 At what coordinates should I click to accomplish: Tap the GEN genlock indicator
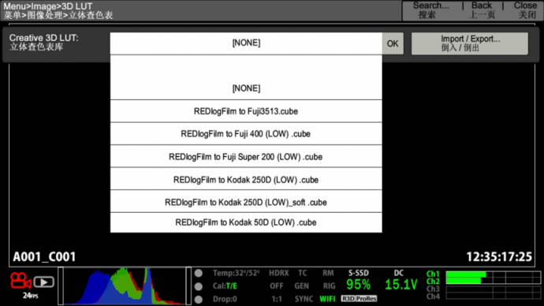pos(301,286)
